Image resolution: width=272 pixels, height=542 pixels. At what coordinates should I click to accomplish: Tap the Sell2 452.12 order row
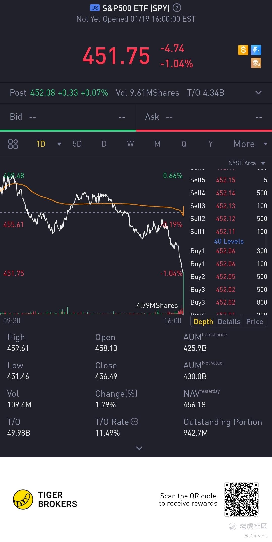229,219
